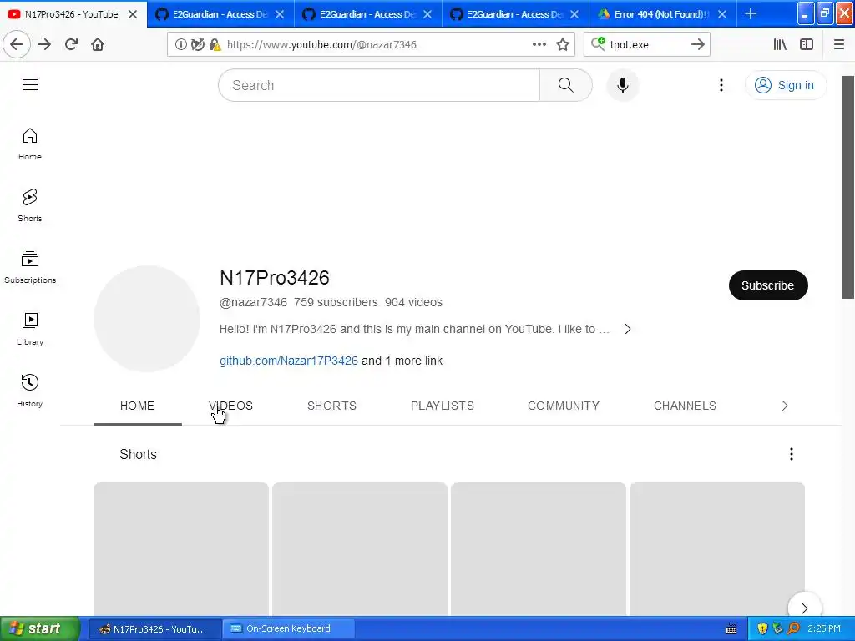Click 'and 1 more link' text
Image resolution: width=855 pixels, height=641 pixels.
(x=402, y=361)
